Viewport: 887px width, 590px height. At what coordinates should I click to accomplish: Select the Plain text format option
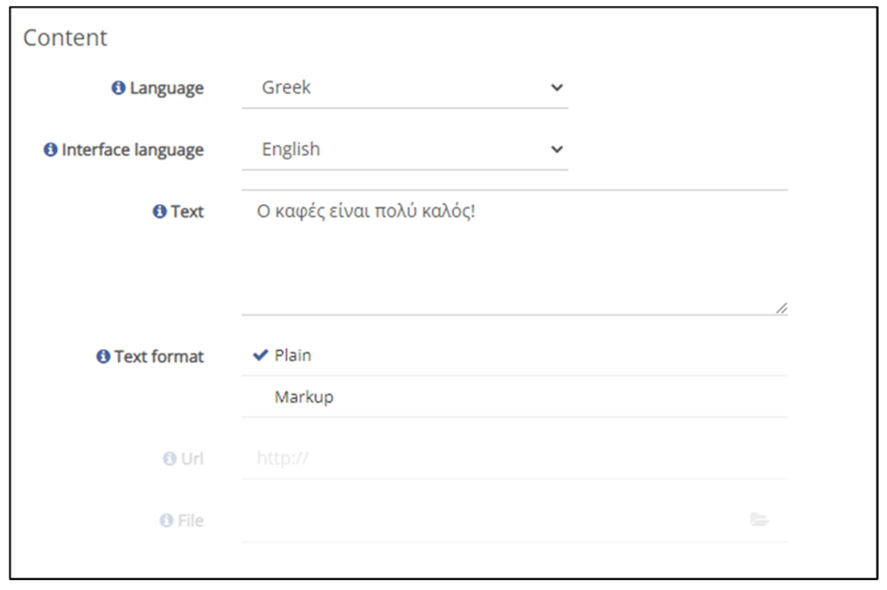click(x=293, y=356)
